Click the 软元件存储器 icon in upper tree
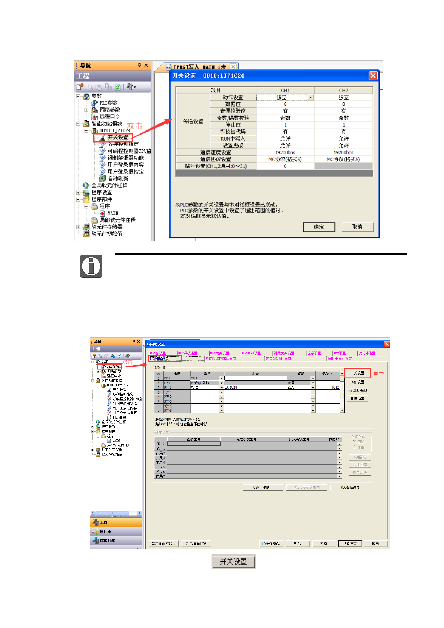This screenshot has width=444, height=628. (x=86, y=227)
